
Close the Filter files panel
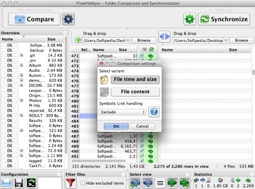tap(123, 174)
